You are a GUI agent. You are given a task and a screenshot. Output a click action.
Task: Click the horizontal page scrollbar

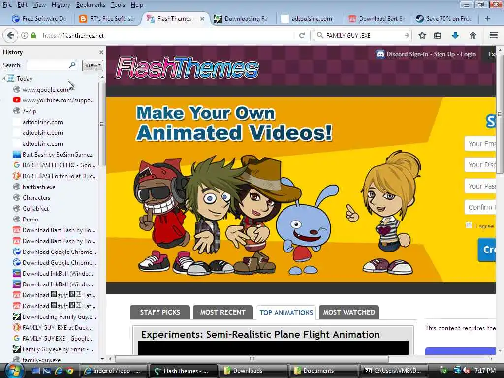click(252, 359)
